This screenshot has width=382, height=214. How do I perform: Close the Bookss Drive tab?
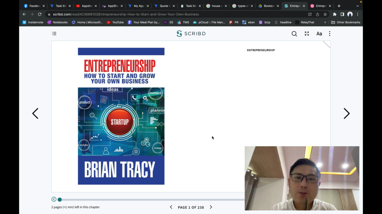(x=278, y=6)
